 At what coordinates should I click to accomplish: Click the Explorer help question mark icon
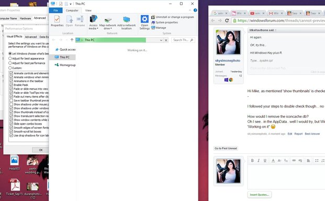click(195, 10)
